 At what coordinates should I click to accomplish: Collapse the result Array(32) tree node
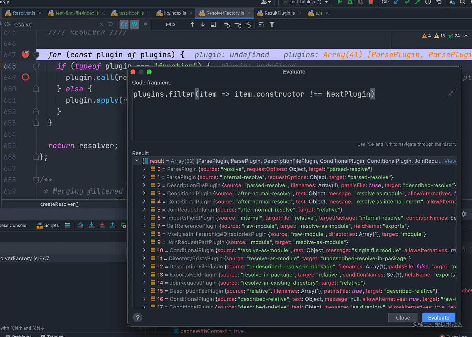coord(137,161)
